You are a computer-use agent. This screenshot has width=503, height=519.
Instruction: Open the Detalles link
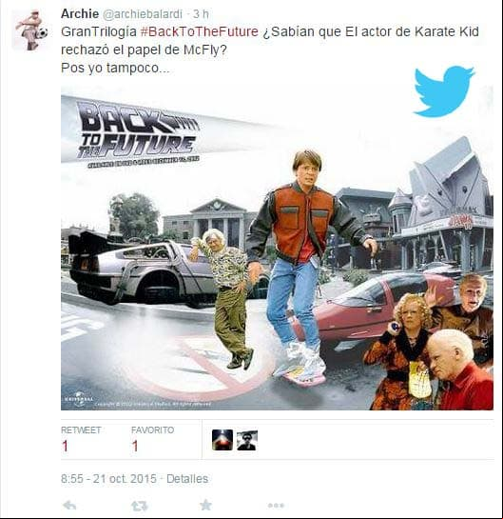coord(187,479)
